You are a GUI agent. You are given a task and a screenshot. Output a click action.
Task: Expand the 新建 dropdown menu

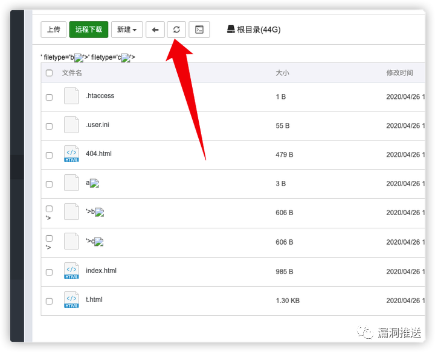click(x=127, y=30)
